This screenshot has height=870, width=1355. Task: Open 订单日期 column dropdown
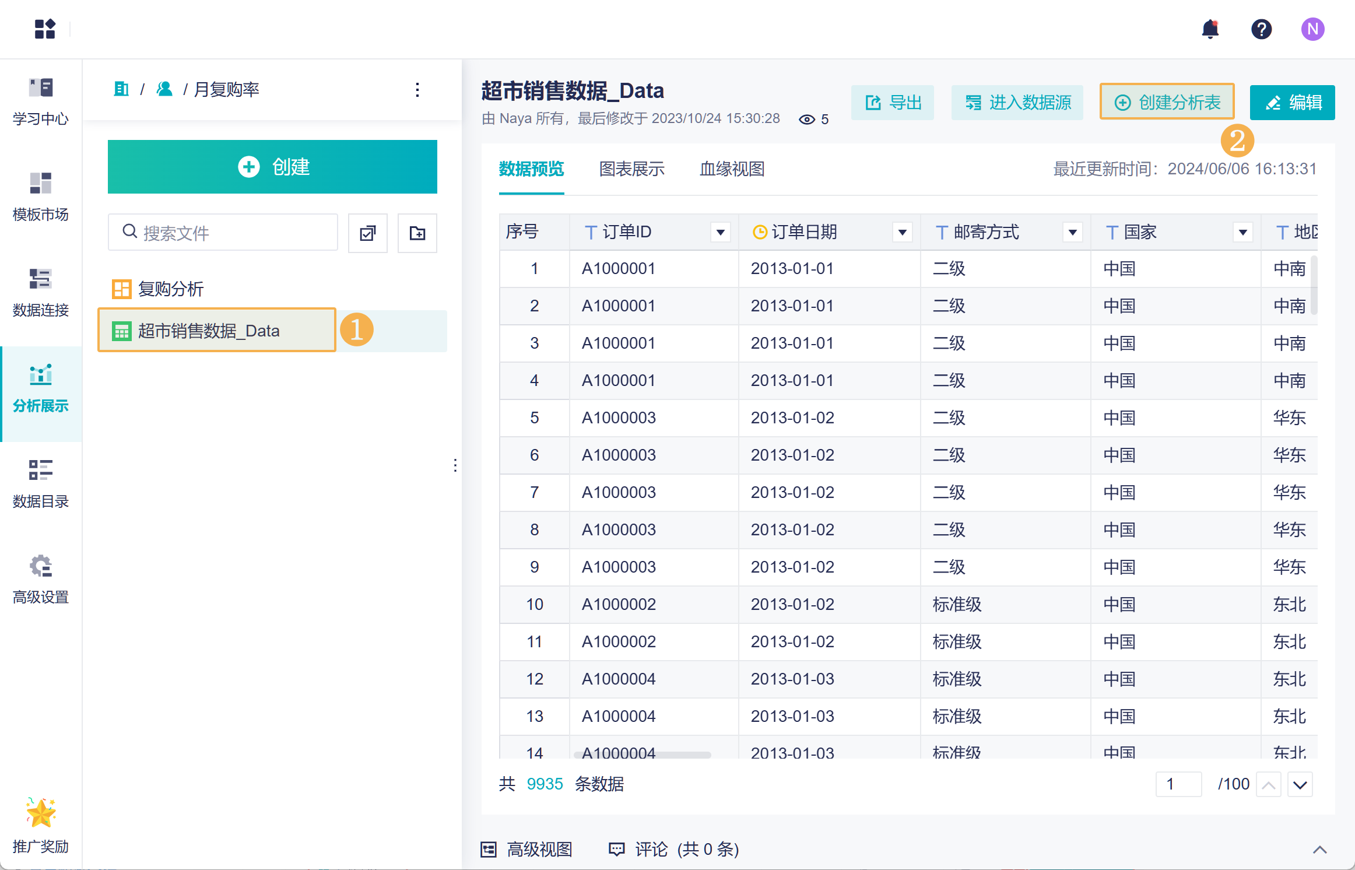coord(903,233)
